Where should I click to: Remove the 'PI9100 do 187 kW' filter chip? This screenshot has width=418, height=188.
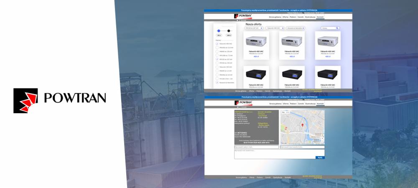point(261,28)
